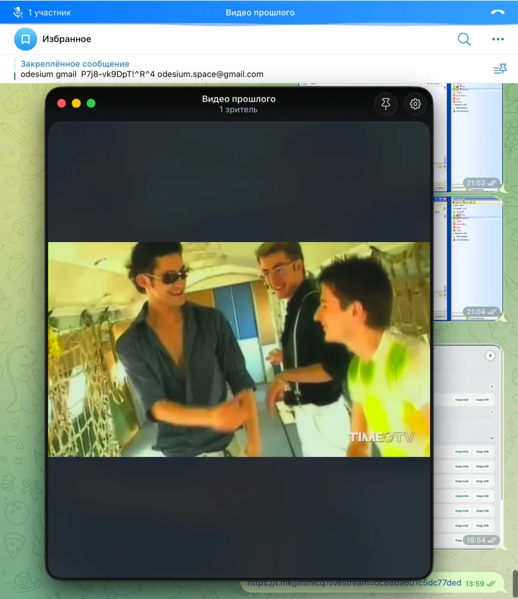Unmute the microphone in the call bar
Viewport: 518px width, 599px height.
tap(17, 13)
